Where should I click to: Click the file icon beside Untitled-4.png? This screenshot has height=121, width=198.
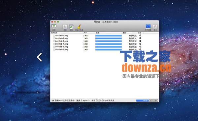click(54, 44)
